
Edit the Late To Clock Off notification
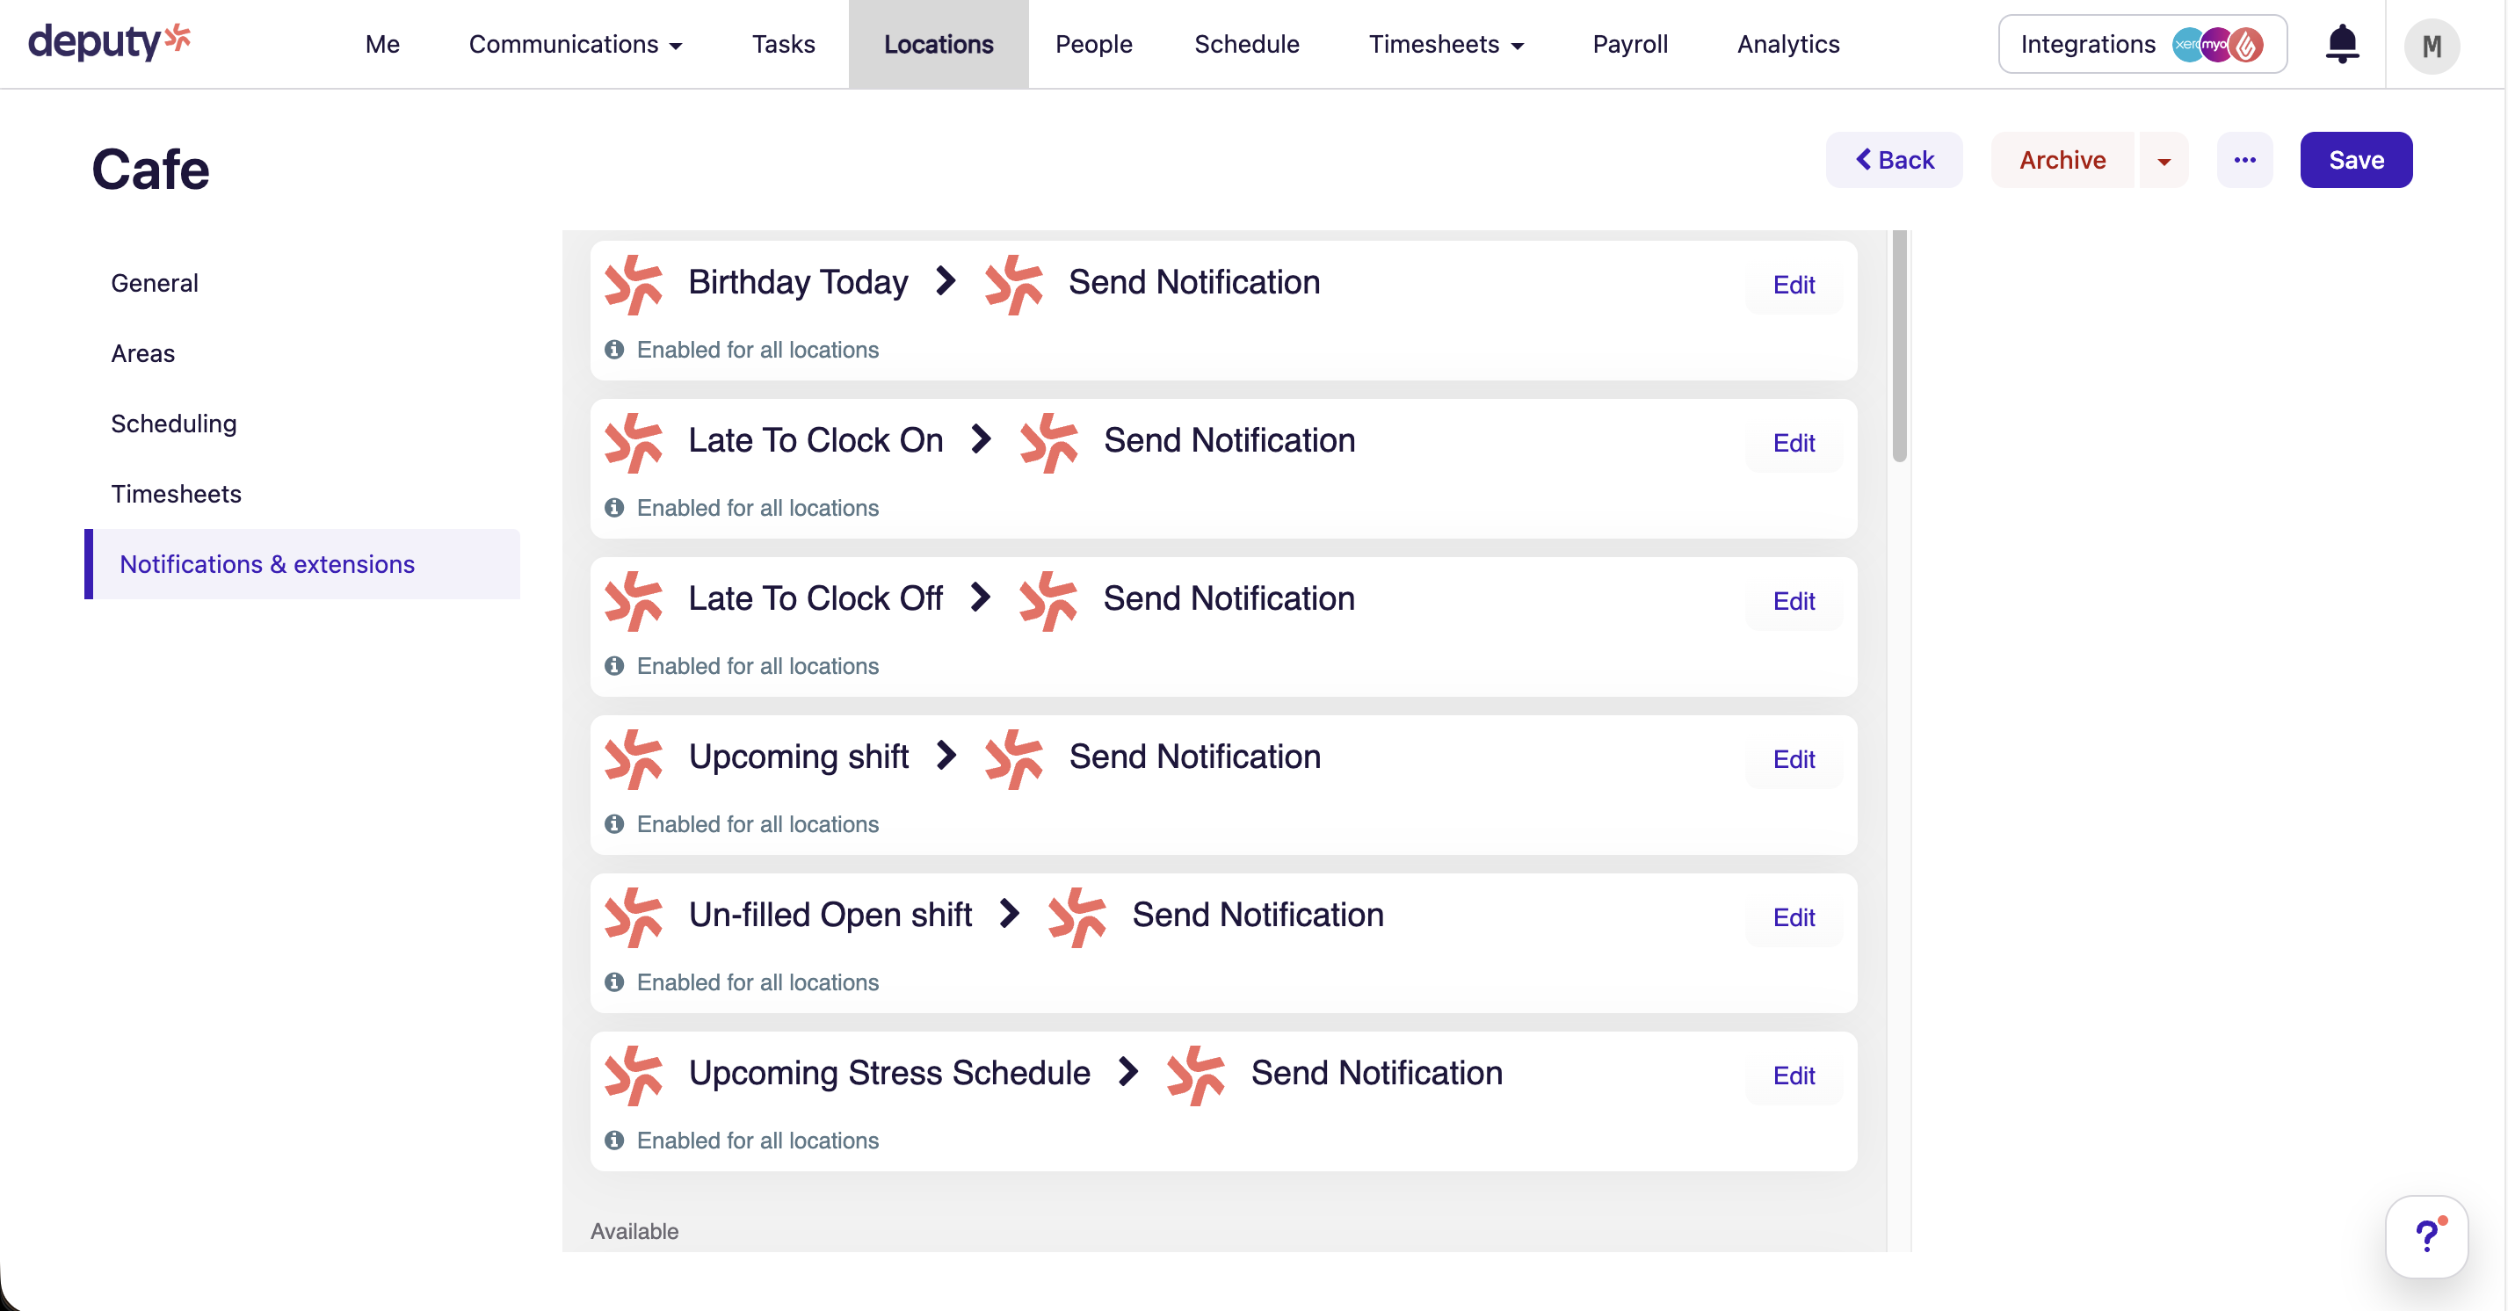tap(1793, 602)
